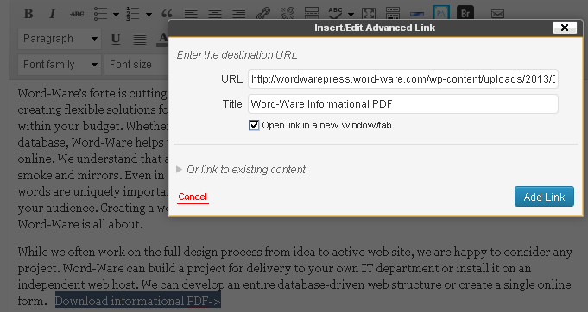Viewport: 588px width, 312px height.
Task: Justify text fully
Action: coord(140,39)
